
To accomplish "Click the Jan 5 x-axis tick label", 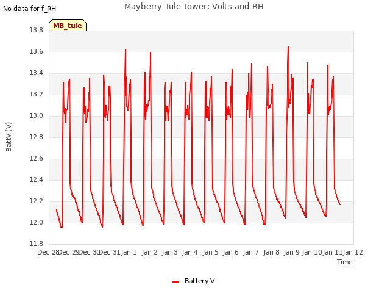I will tap(210, 252).
